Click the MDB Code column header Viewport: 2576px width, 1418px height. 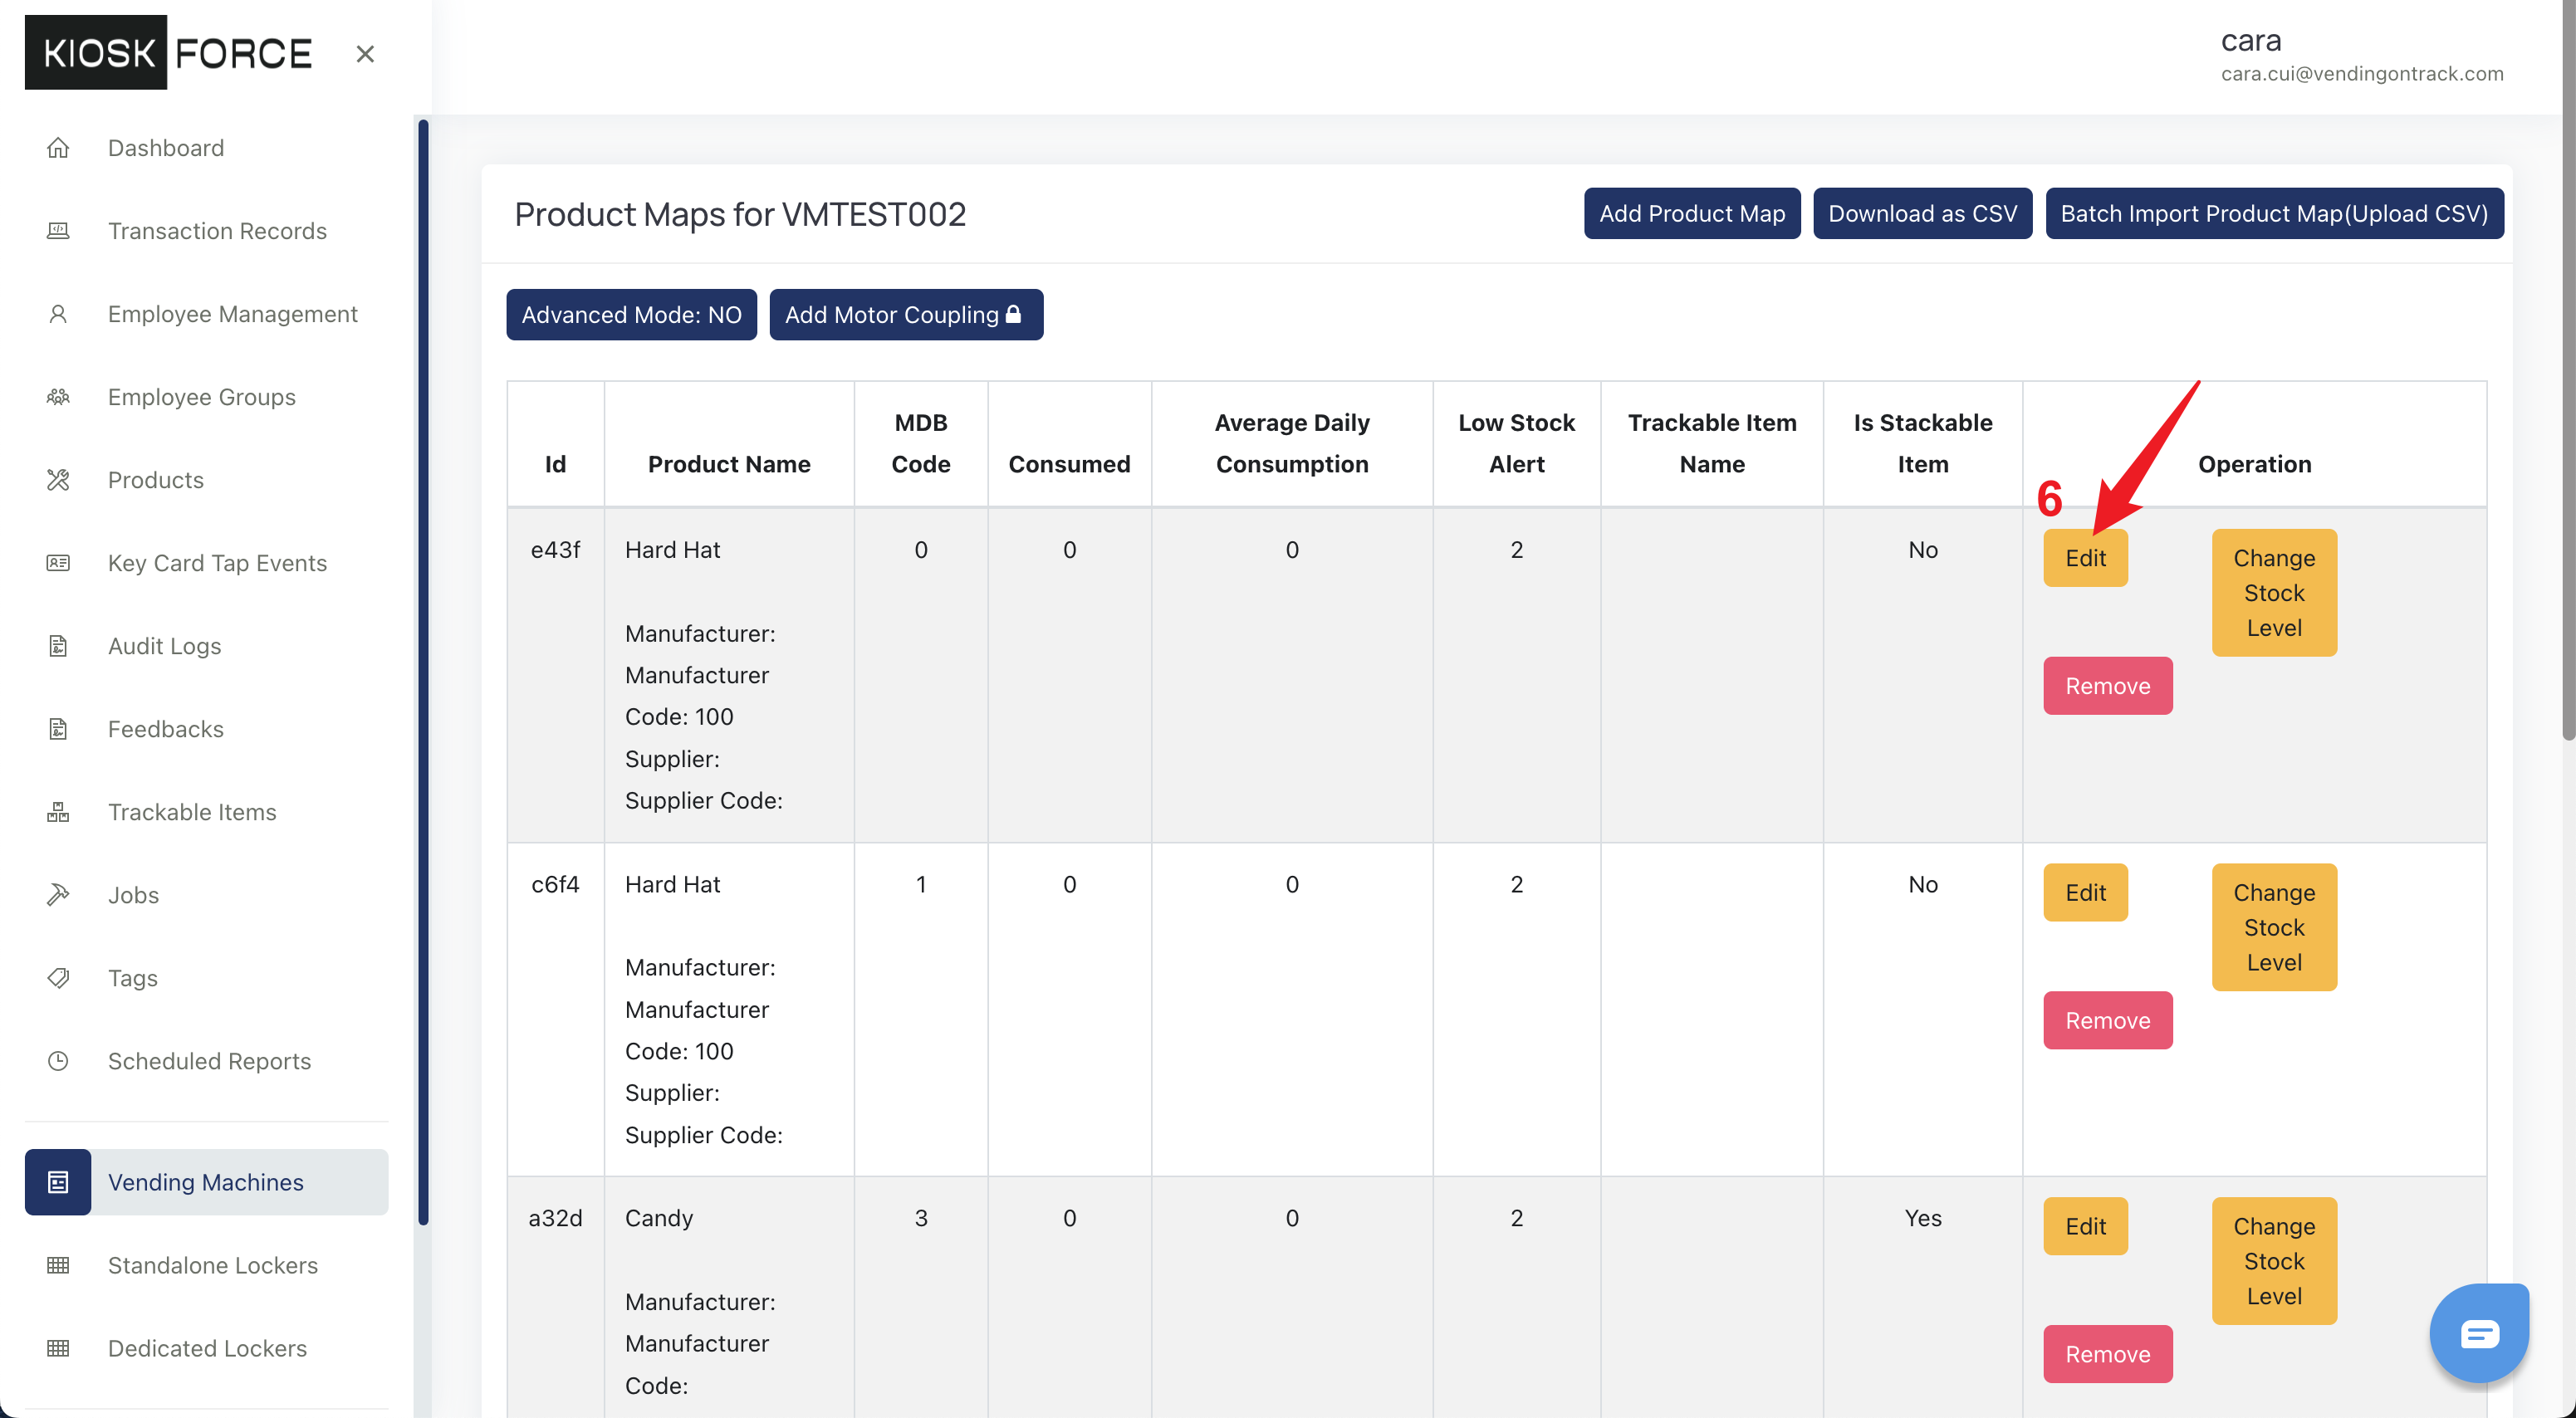tap(920, 443)
